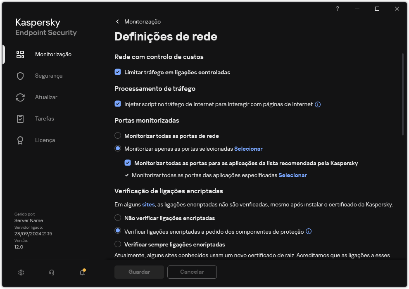Viewport: 409px width, 289px height.
Task: Open the Atualizar section icon
Action: 20,97
